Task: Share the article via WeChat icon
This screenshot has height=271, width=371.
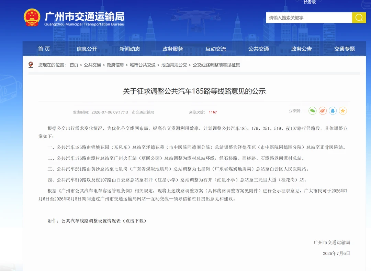Action: tap(312, 111)
